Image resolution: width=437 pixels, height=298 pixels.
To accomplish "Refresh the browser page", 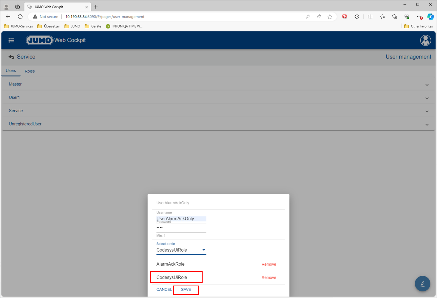I will [x=20, y=17].
